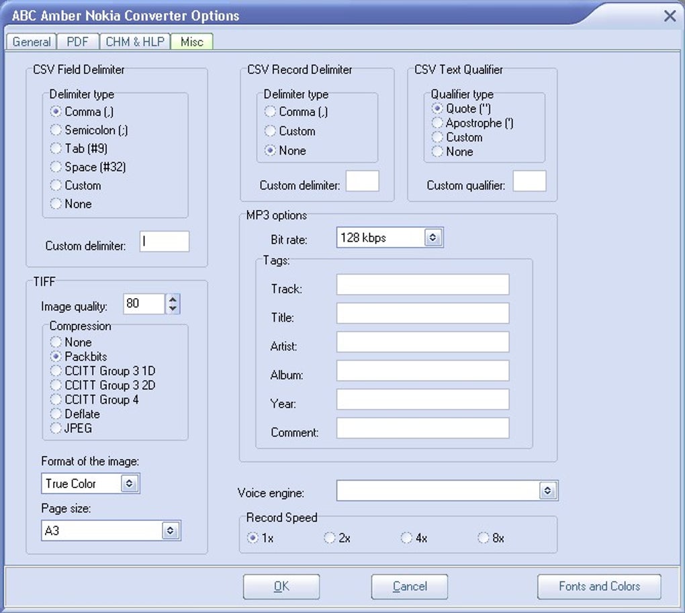Click the OK button
The height and width of the screenshot is (613, 685).
pos(281,586)
